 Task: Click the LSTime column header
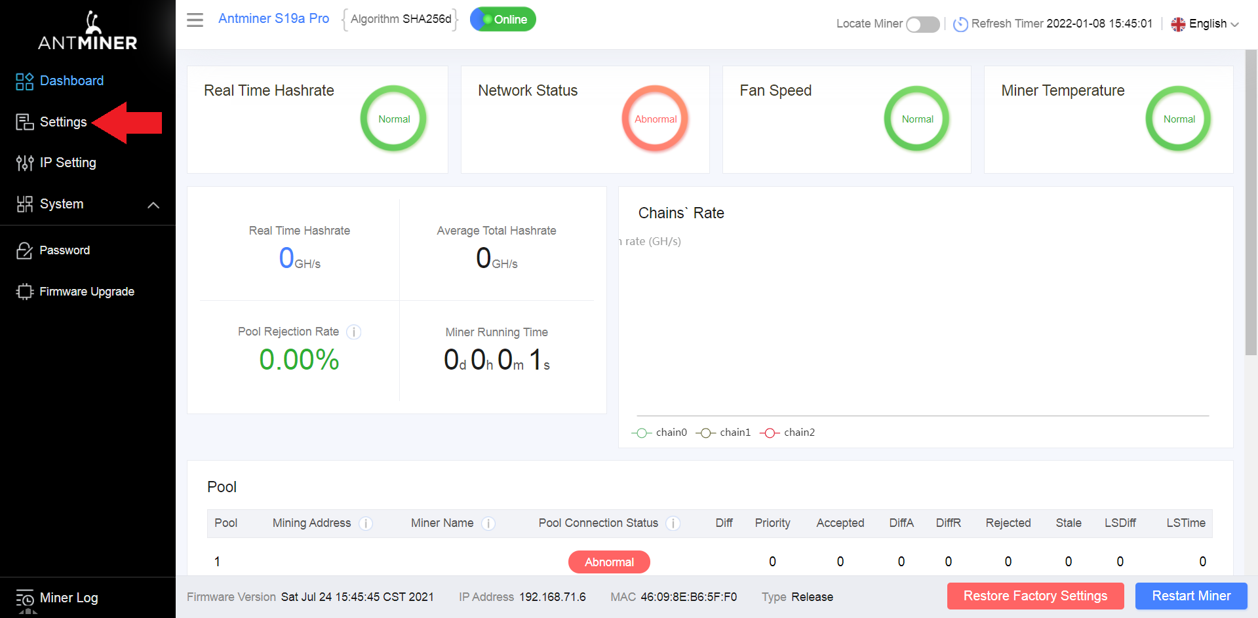[1185, 523]
